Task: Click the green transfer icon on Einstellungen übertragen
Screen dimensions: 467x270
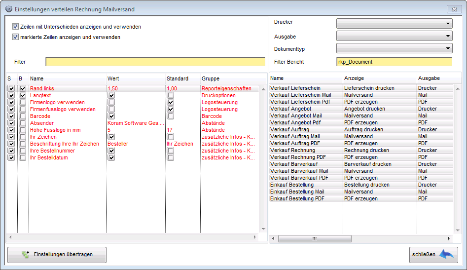Action: [x=25, y=255]
